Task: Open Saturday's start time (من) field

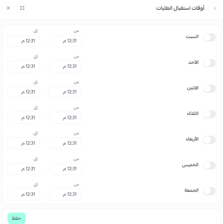Action: [x=65, y=41]
